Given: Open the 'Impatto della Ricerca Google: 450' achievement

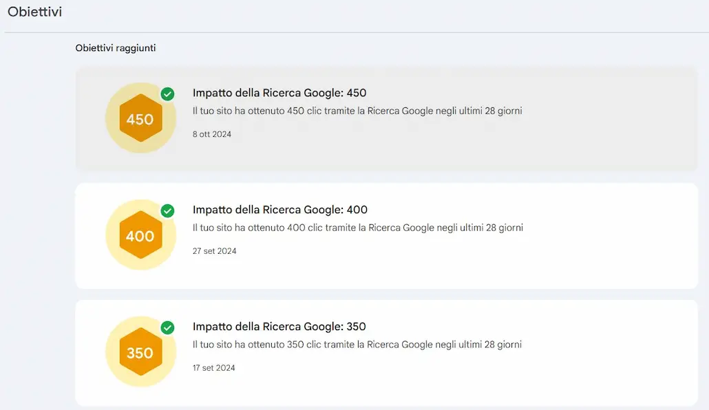Looking at the screenshot, I should click(279, 93).
